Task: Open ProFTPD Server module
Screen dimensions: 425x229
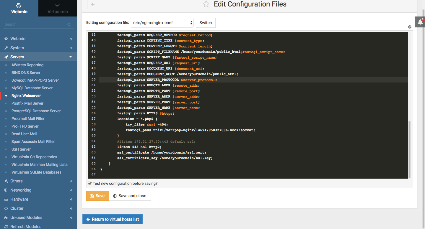Action: click(x=25, y=126)
